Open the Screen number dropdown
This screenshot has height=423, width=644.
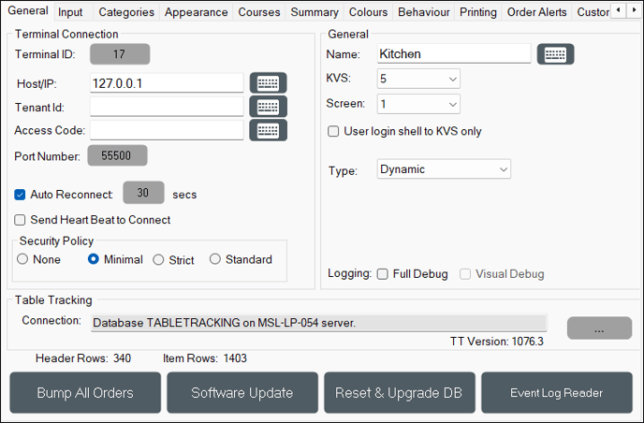(x=418, y=104)
